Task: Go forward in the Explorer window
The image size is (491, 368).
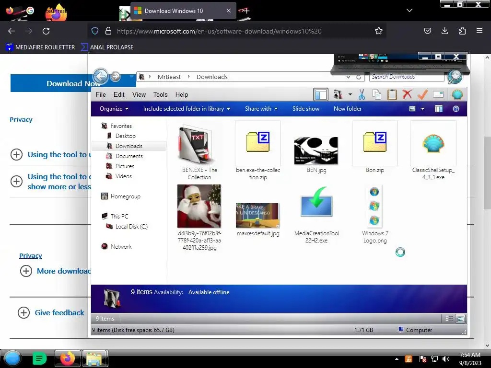Action: click(x=116, y=76)
